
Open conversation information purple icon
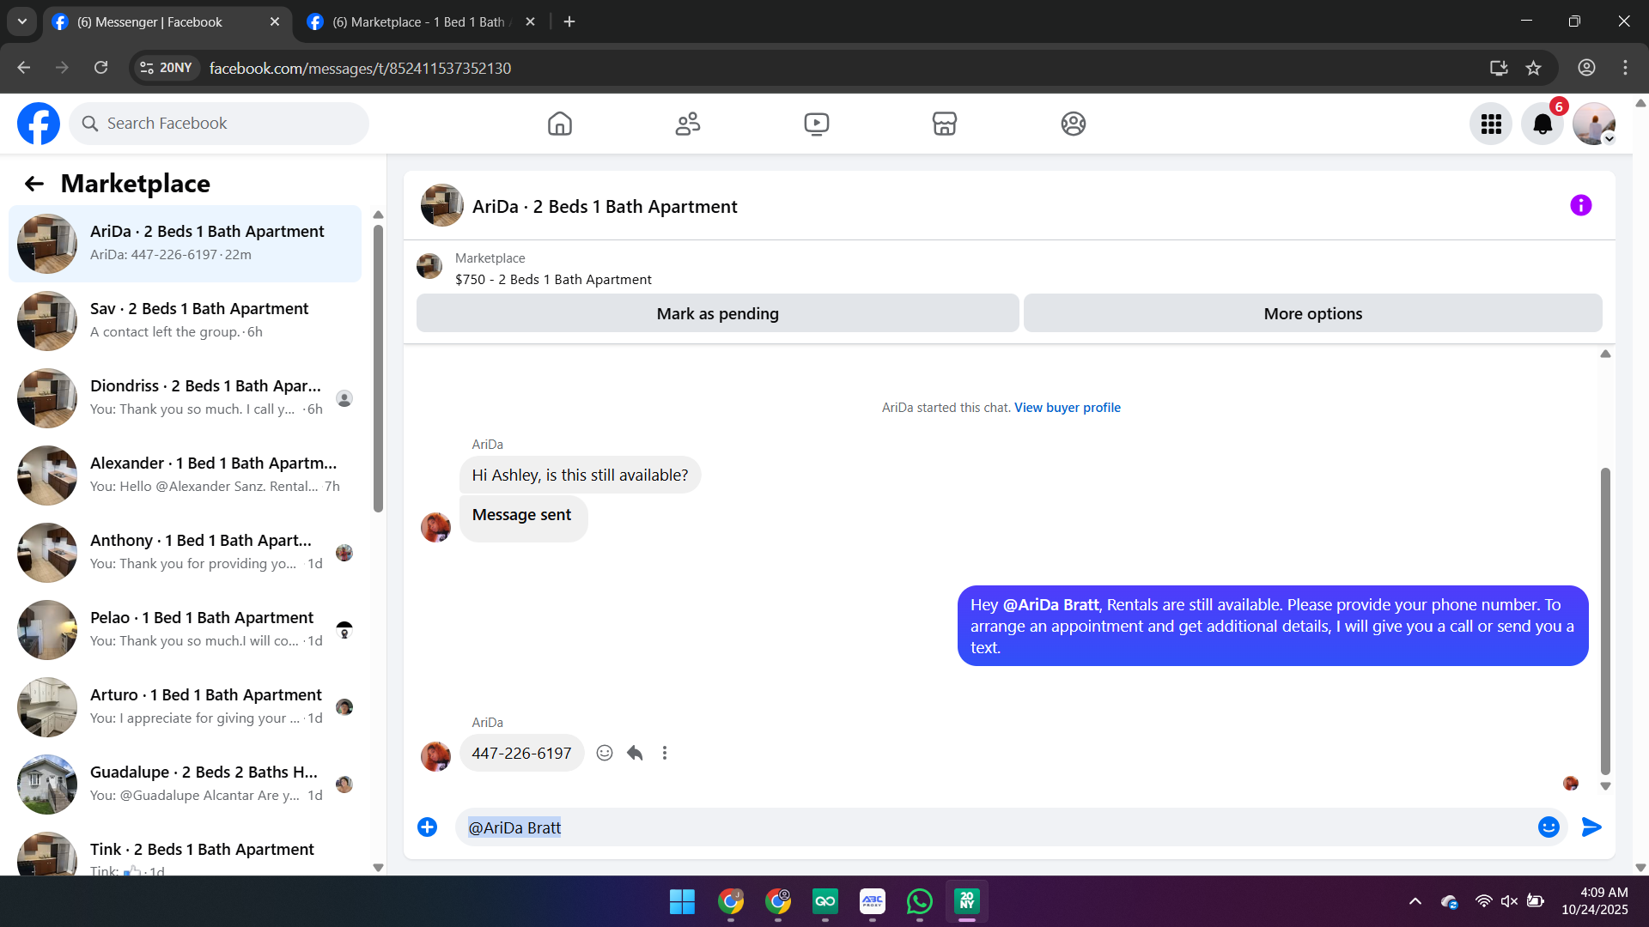tap(1580, 205)
